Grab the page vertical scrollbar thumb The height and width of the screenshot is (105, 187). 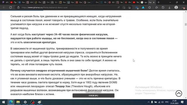coord(186,24)
